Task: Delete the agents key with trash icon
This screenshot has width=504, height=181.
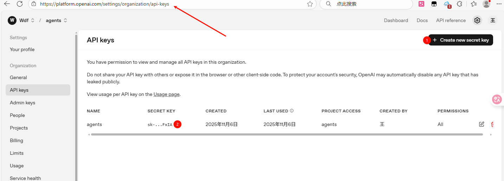Action: [x=492, y=124]
